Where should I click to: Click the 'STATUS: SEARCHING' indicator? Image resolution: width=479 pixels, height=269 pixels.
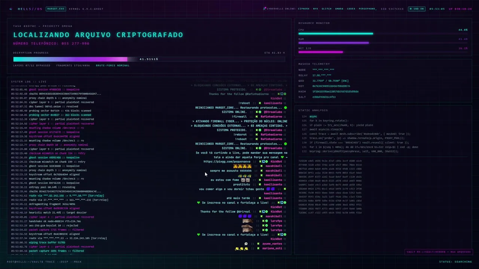coord(455,262)
